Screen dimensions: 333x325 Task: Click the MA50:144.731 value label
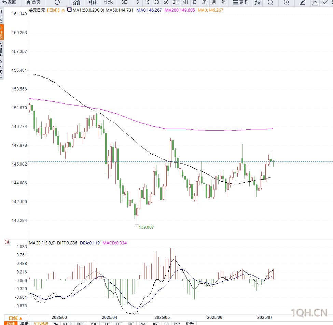[120, 10]
